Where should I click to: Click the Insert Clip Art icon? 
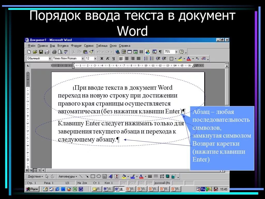117,176
